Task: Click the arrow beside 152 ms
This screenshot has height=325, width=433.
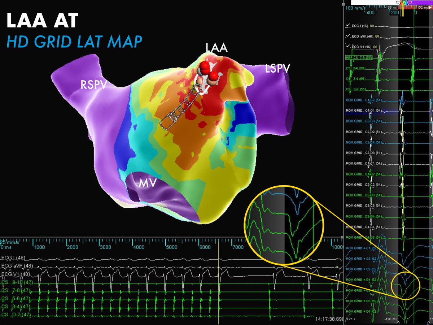Action: click(x=429, y=7)
